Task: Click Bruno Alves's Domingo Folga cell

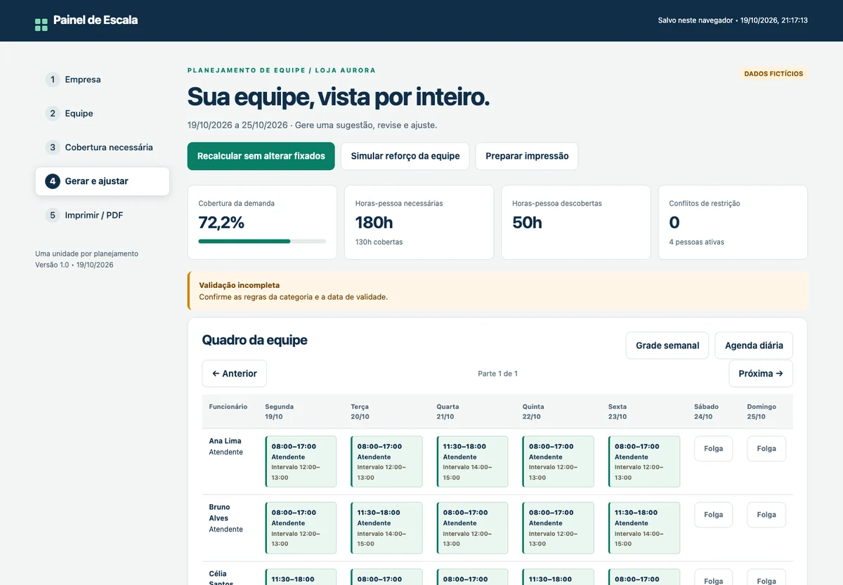Action: (766, 515)
